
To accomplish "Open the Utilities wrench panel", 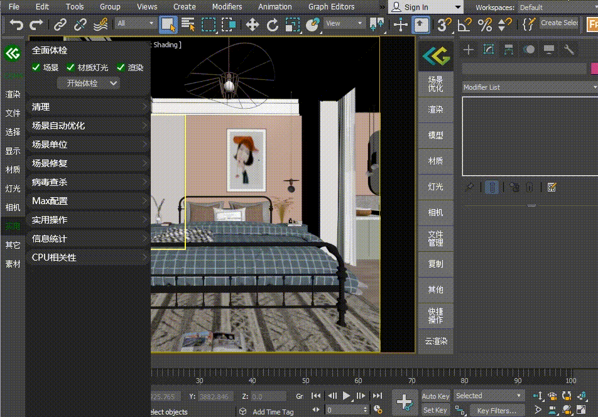I will 569,50.
